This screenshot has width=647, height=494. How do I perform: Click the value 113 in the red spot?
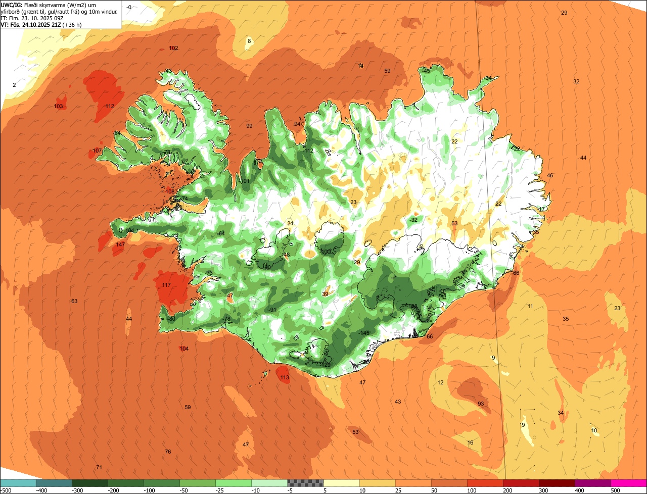[285, 377]
